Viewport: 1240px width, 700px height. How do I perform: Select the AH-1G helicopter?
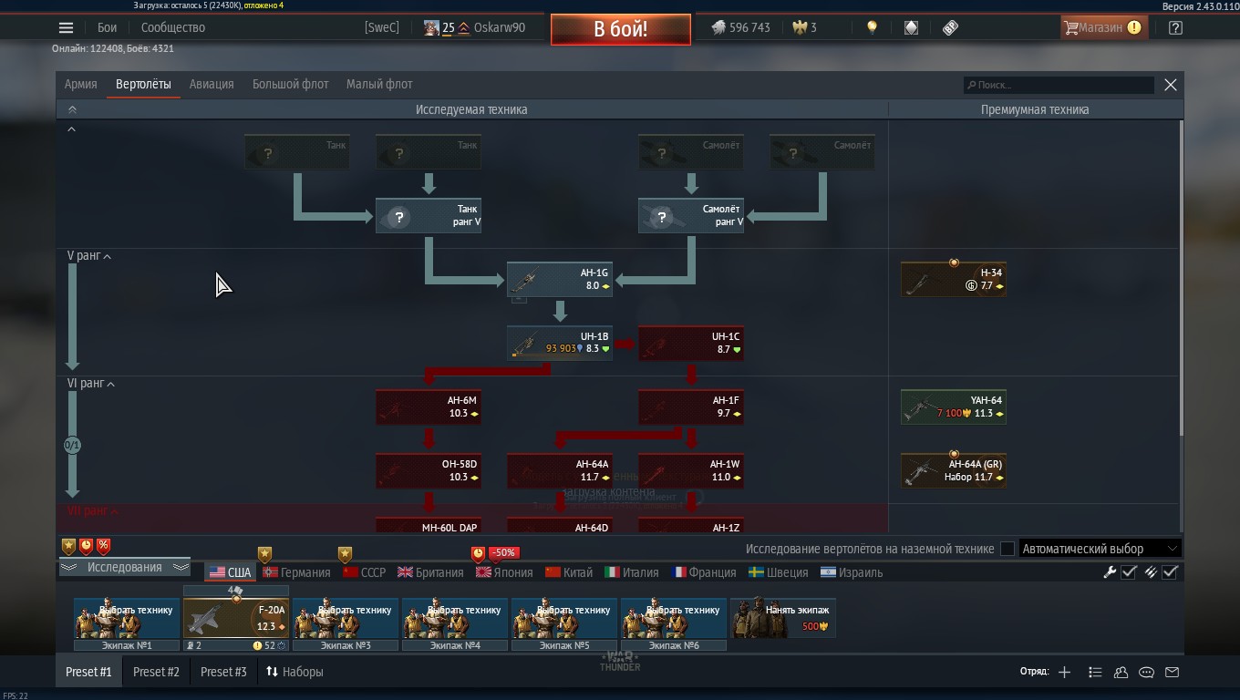point(560,279)
